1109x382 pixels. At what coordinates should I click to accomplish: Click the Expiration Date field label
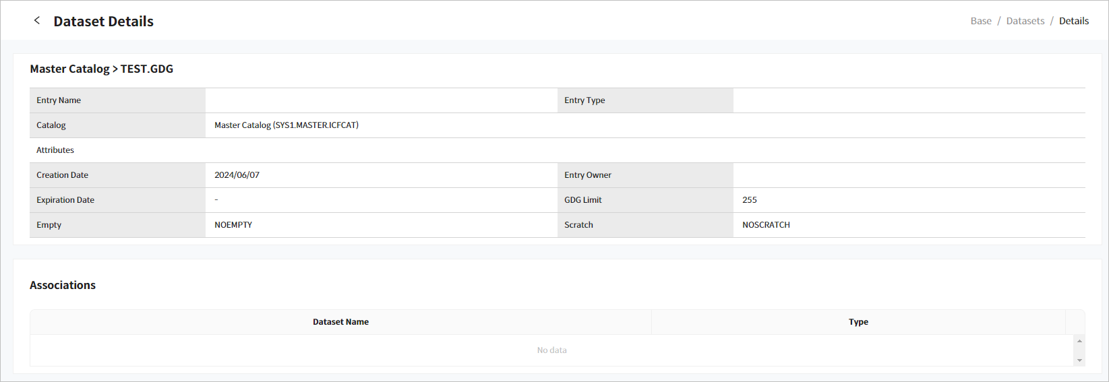[65, 200]
